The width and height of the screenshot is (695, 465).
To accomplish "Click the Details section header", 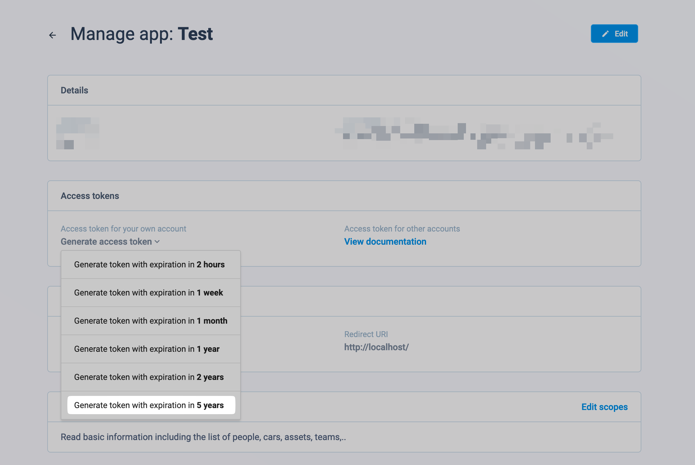I will pyautogui.click(x=74, y=91).
